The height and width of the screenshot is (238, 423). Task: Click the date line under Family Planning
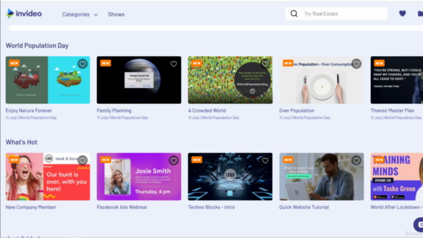pos(122,118)
